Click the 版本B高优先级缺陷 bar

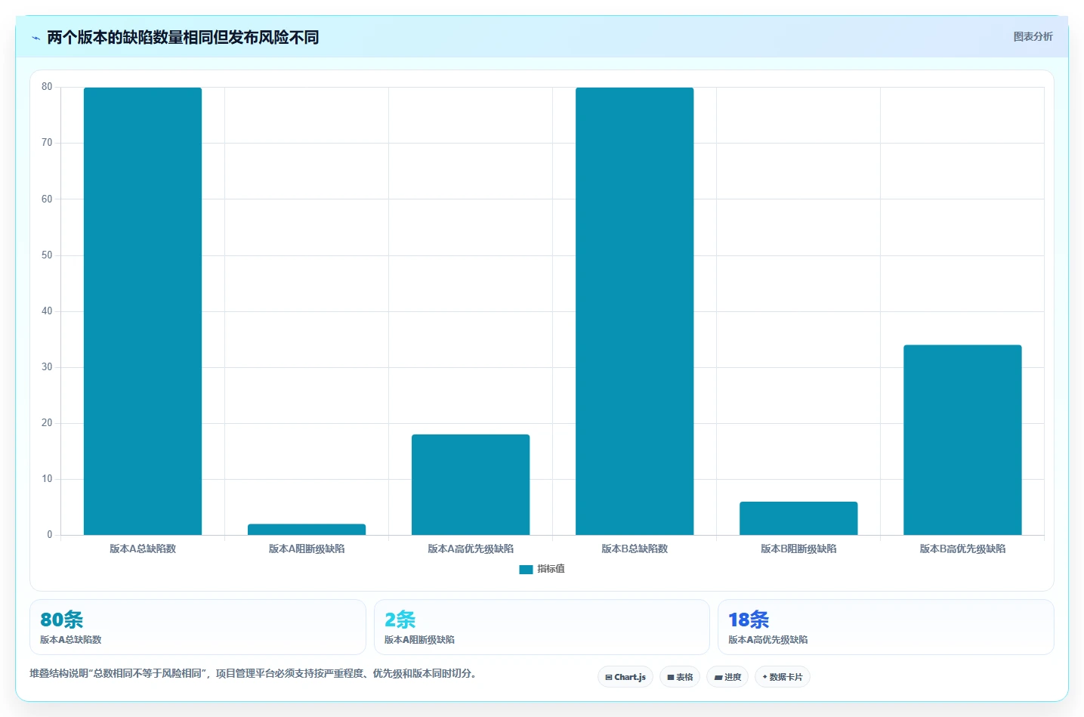coord(962,440)
